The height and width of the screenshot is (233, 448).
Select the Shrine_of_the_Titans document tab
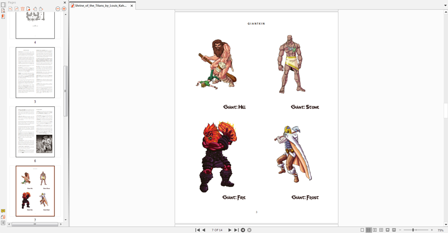pyautogui.click(x=101, y=5)
